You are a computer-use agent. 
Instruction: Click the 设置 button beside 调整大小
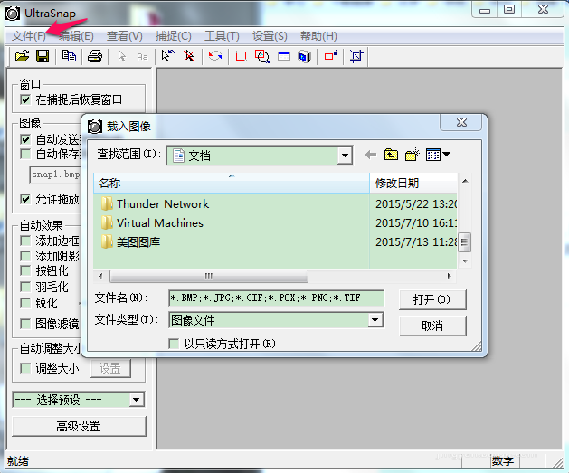tap(110, 368)
